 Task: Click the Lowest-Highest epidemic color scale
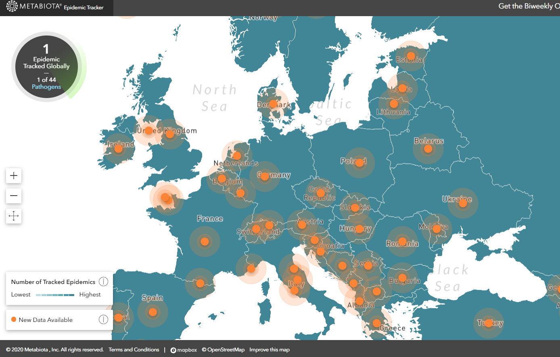point(55,295)
